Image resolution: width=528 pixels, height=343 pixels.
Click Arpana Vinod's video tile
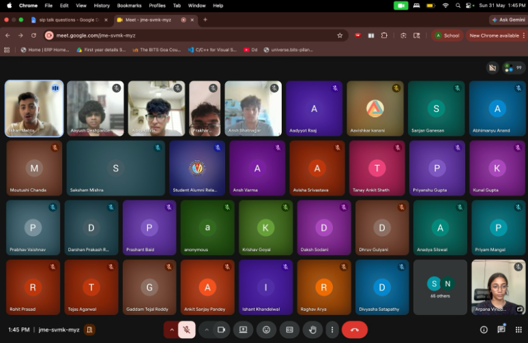[498, 287]
